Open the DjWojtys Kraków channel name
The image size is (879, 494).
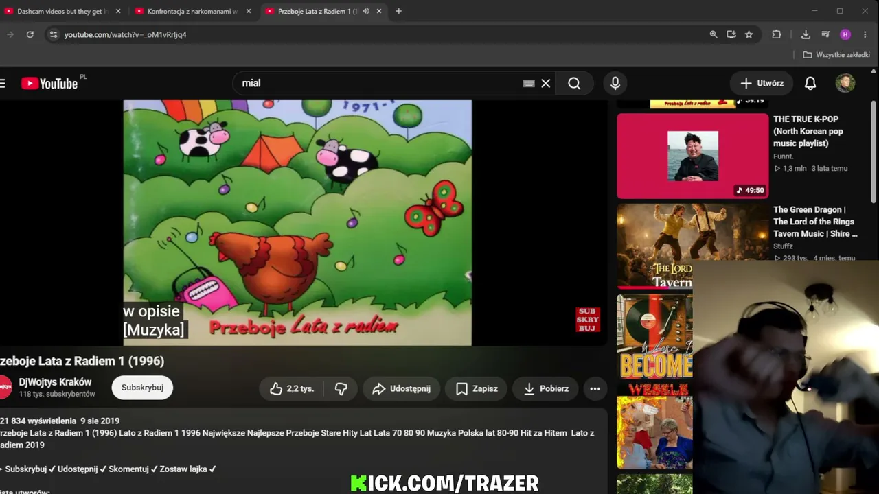[55, 382]
